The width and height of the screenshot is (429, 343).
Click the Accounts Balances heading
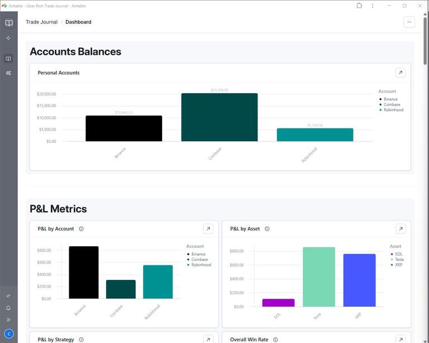point(75,51)
